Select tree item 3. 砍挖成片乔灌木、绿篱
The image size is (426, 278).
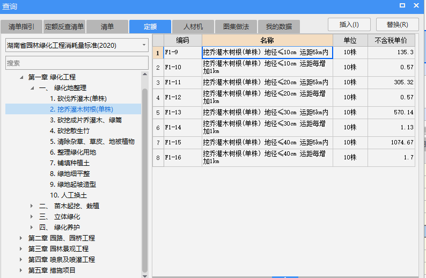point(86,120)
